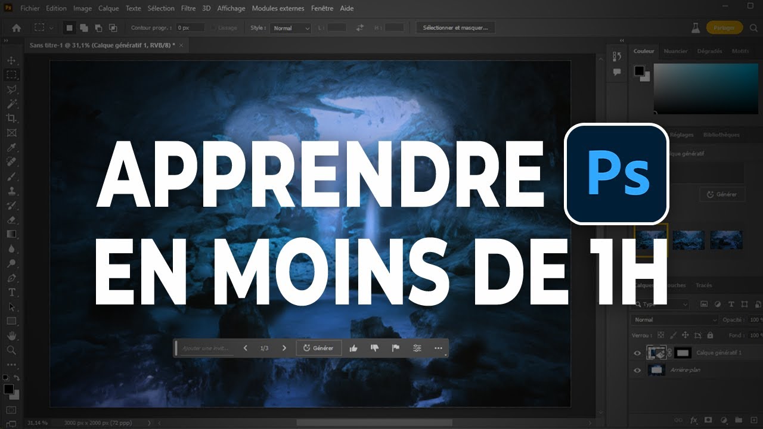Select the Eraser tool
763x429 pixels.
coord(11,220)
